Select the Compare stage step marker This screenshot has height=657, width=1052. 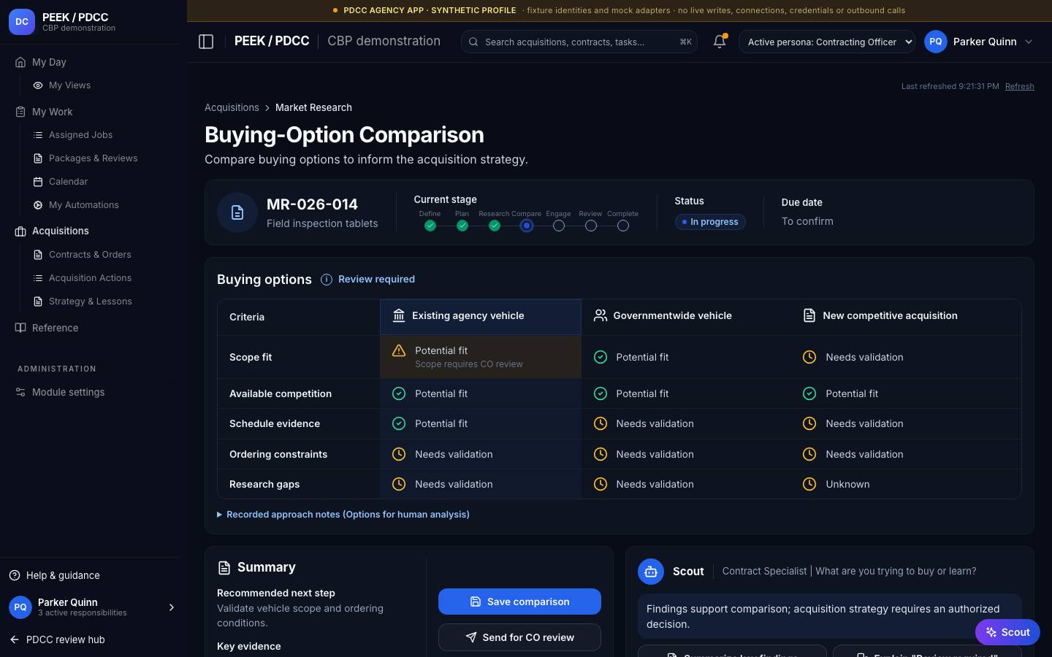pyautogui.click(x=527, y=226)
